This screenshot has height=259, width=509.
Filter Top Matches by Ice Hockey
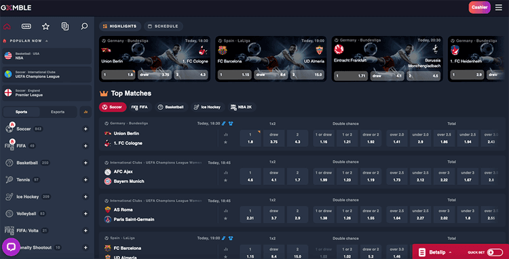(208, 107)
